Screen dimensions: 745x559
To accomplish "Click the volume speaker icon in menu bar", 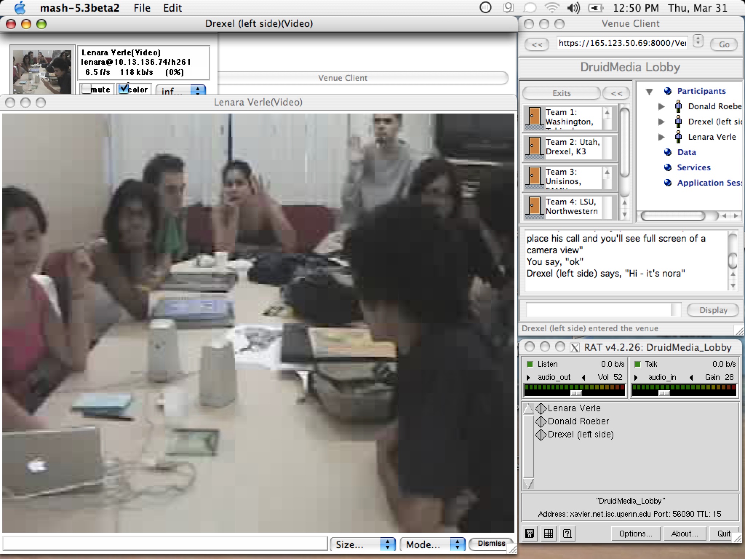I will click(x=574, y=8).
